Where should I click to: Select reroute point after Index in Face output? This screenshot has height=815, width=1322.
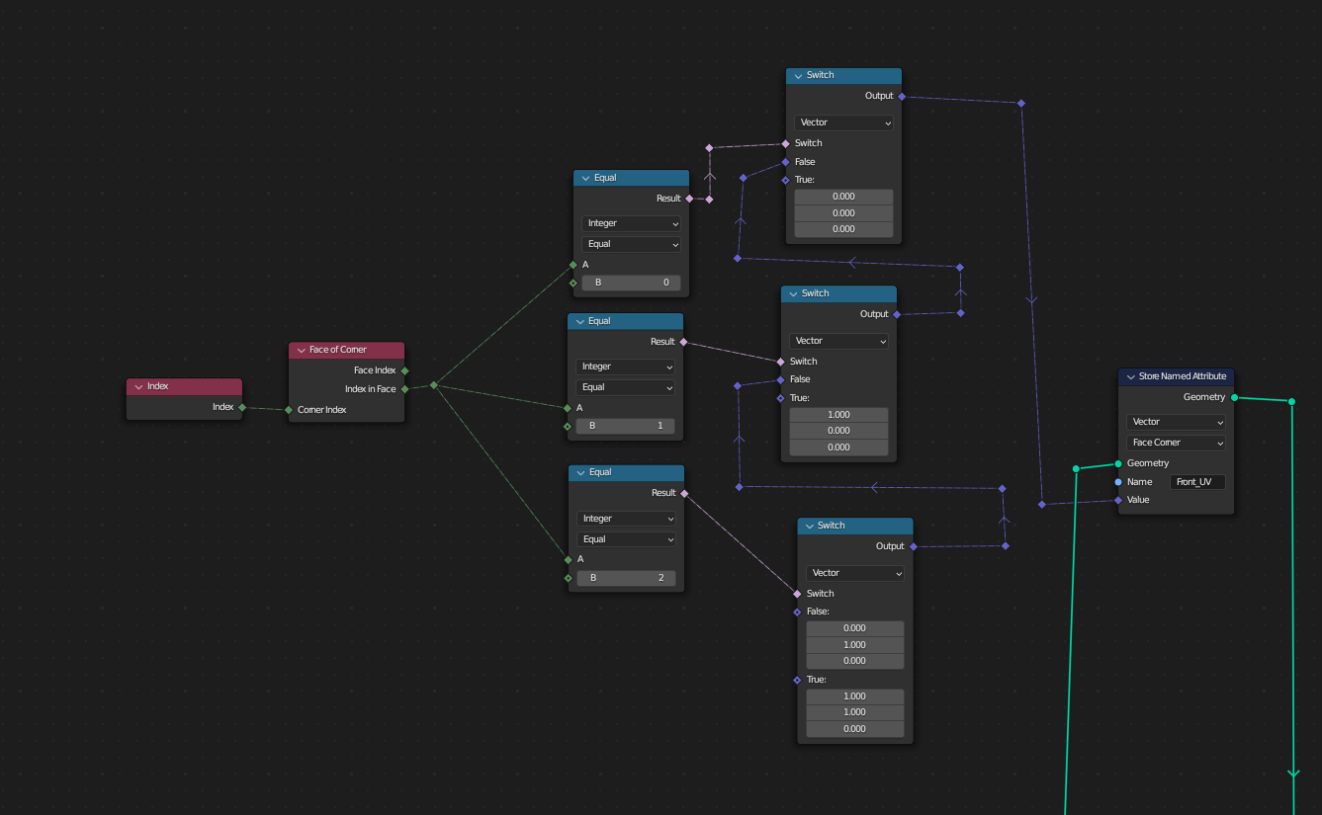point(433,385)
